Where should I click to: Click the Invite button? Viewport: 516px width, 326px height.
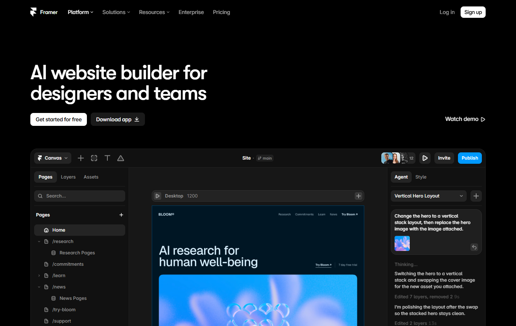click(444, 158)
